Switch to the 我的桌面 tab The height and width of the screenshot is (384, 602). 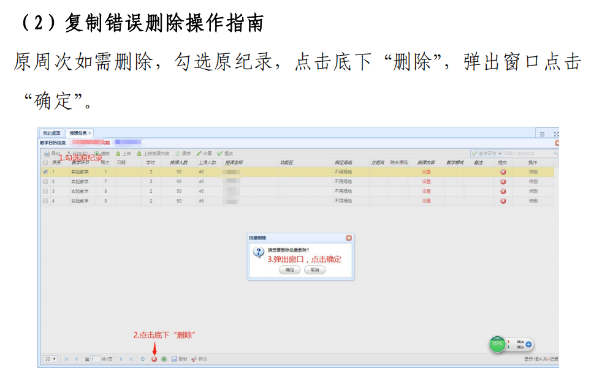[x=51, y=133]
